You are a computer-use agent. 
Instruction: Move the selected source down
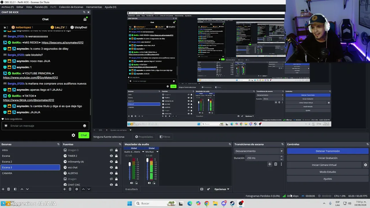89,189
